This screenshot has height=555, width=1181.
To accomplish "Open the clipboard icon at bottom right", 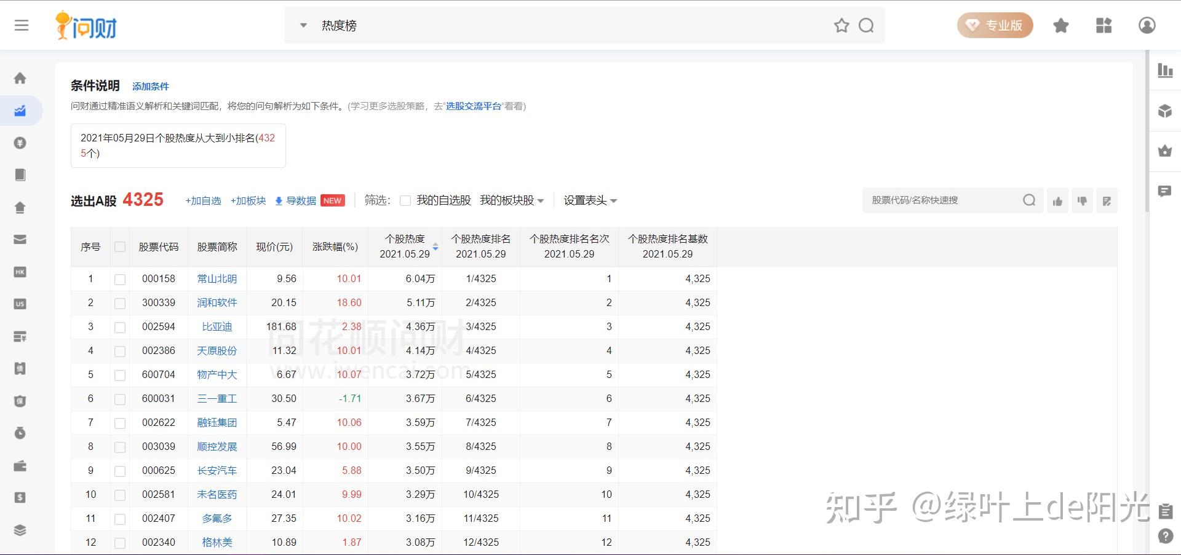I will pos(1165,511).
